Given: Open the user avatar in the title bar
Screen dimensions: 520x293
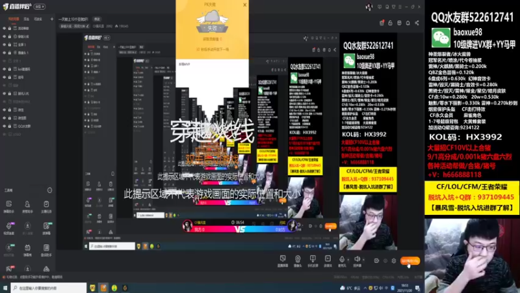Looking at the screenshot, I should tap(369, 7).
